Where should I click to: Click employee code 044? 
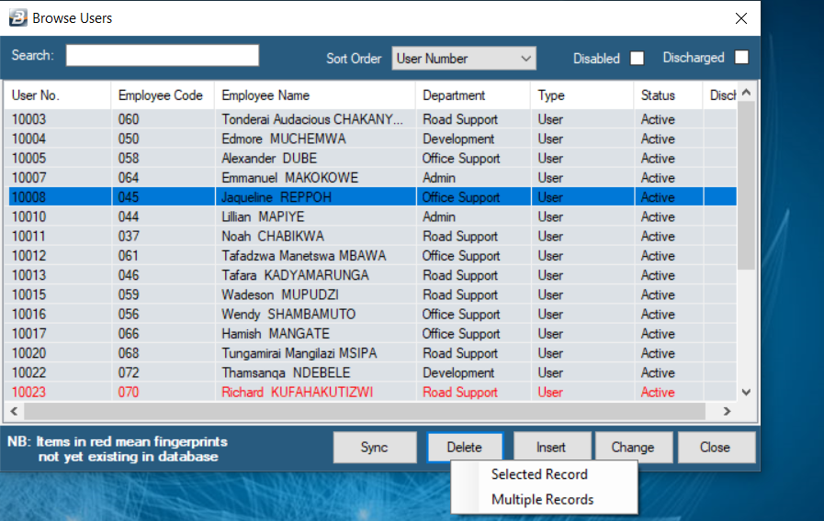pos(129,216)
